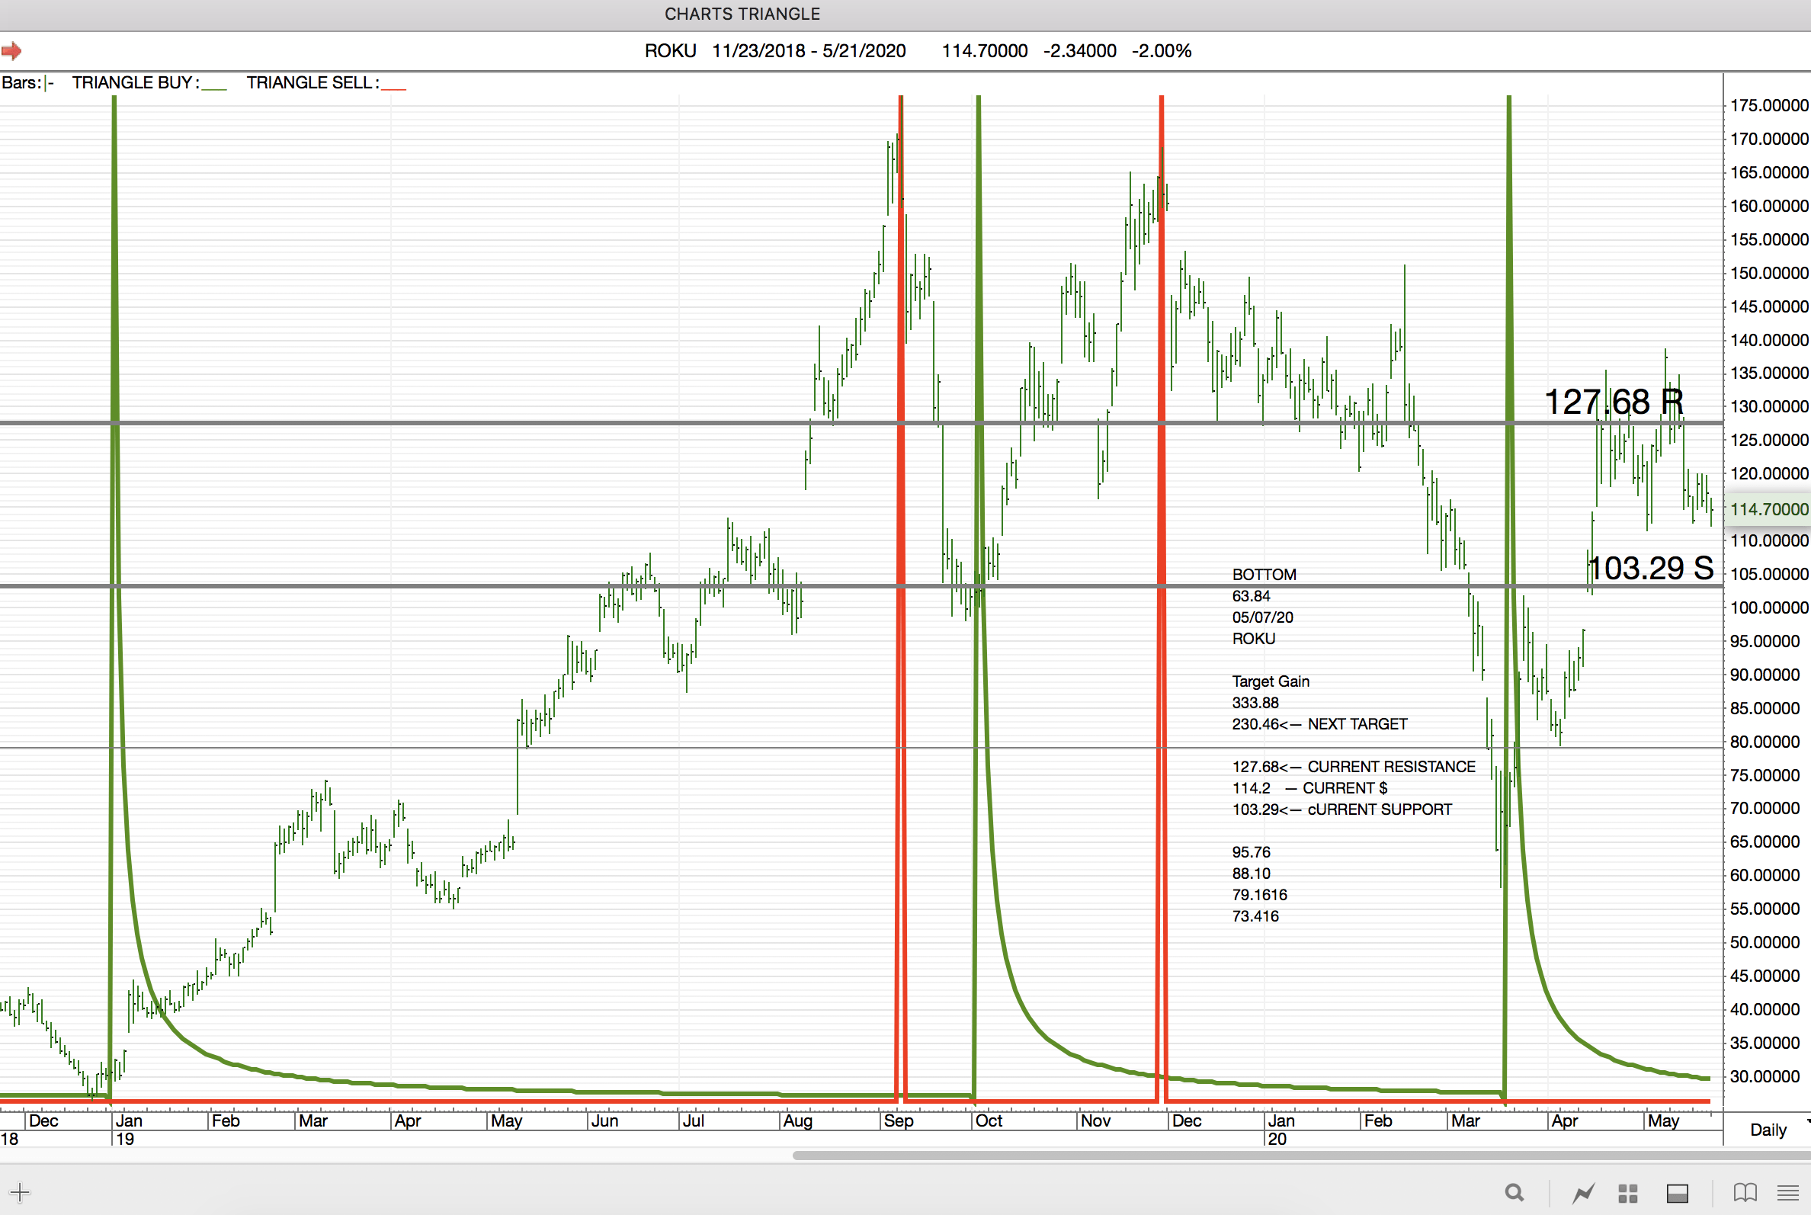1811x1215 pixels.
Task: Click the CHARTS TRIANGLE window title
Action: pyautogui.click(x=742, y=14)
